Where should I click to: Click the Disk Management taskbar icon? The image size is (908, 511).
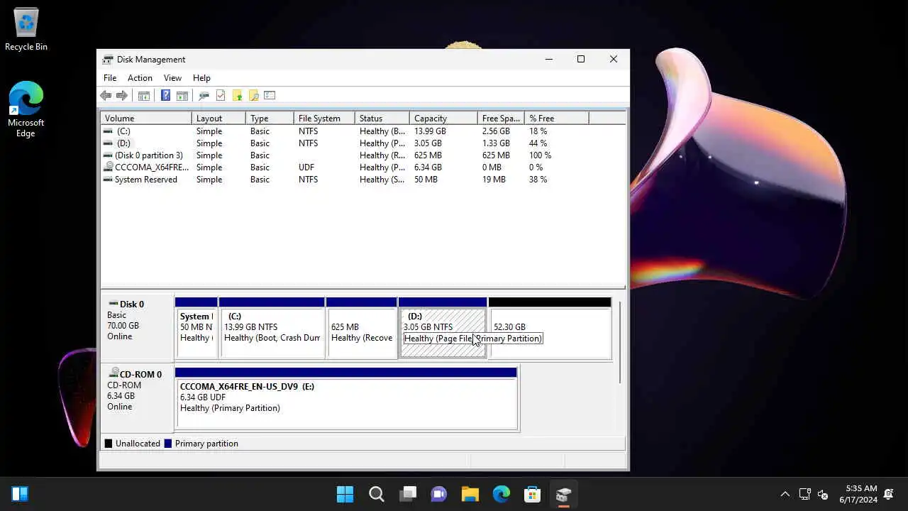click(564, 494)
